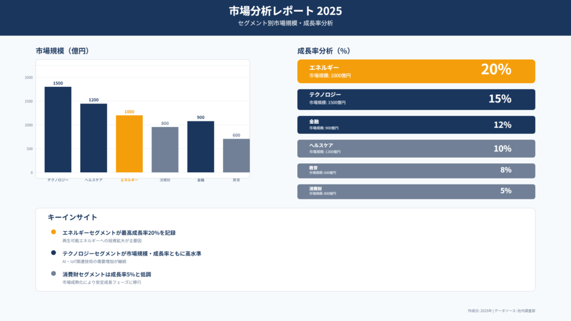Open the テクノロジー 15% growth card
This screenshot has width=571, height=321.
416,99
